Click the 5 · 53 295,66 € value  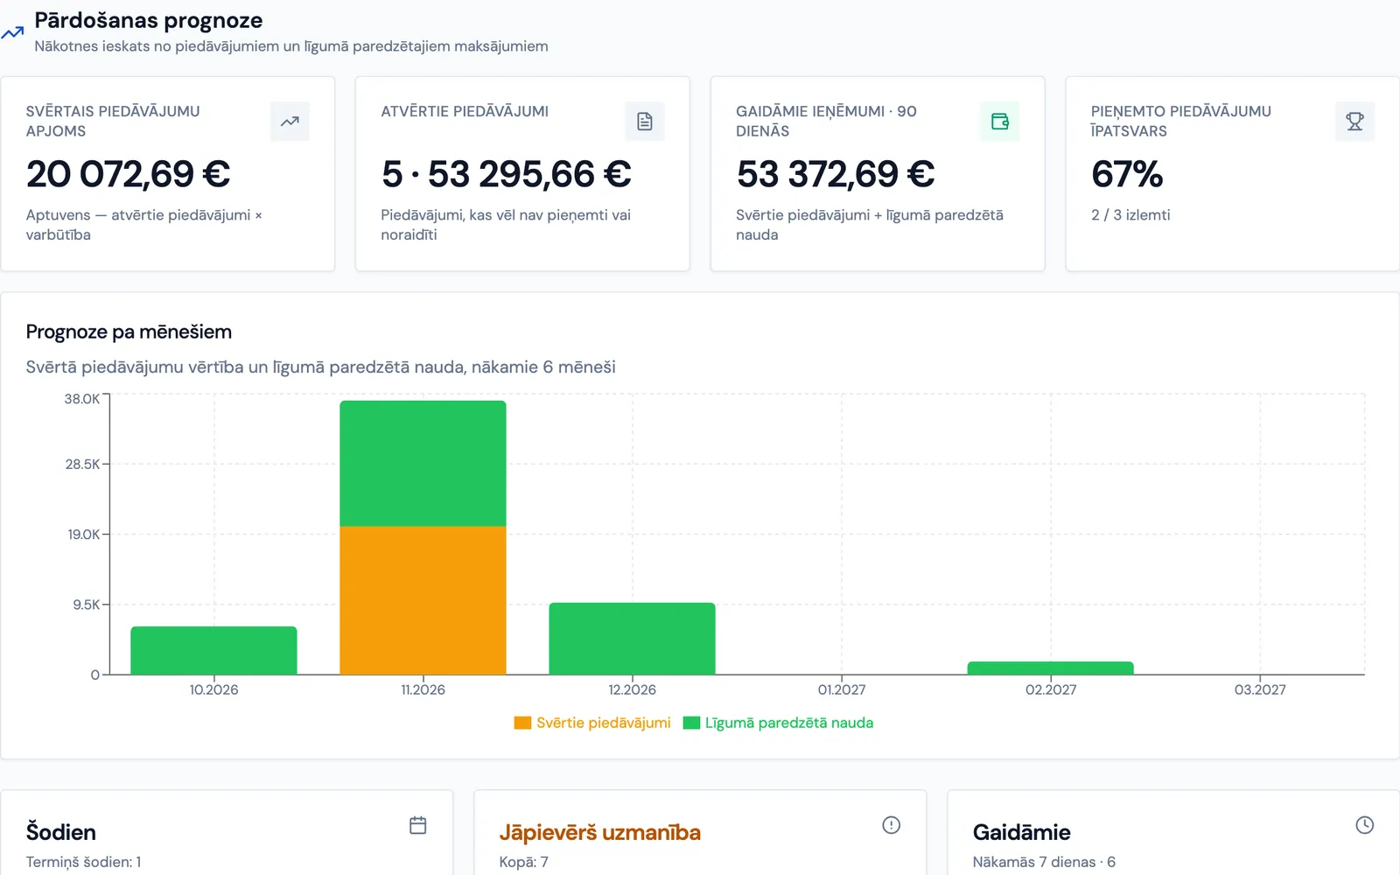(507, 174)
